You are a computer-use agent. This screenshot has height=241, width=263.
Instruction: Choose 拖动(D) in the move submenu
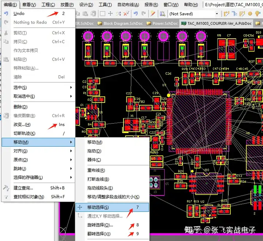(x=113, y=151)
